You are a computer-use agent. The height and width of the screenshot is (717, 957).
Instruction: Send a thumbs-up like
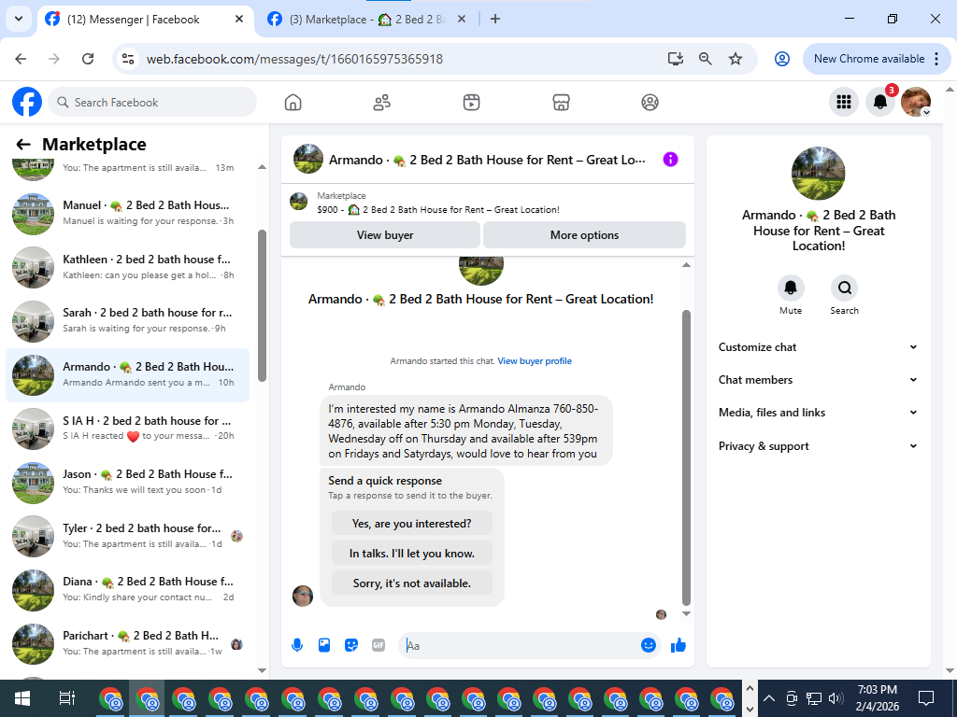(x=678, y=645)
